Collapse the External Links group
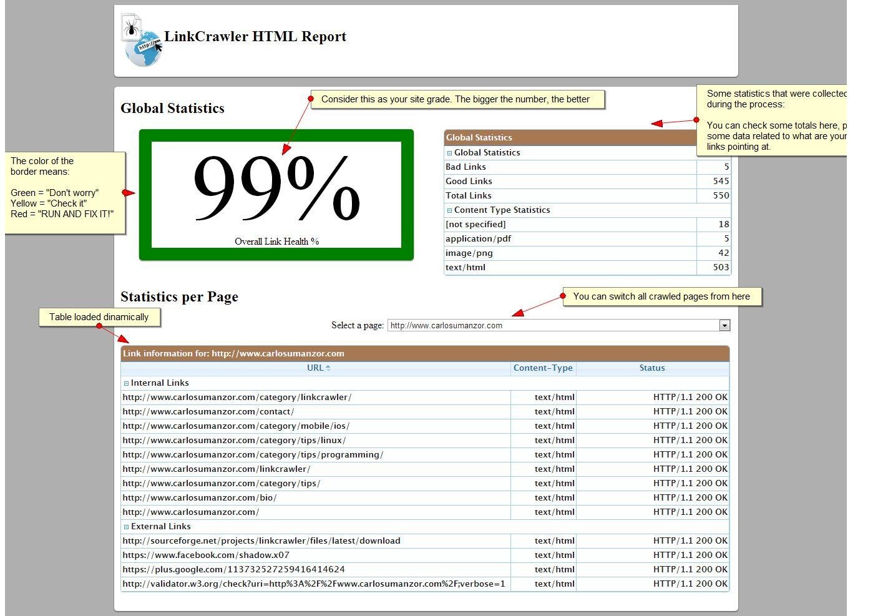Viewport: 878px width, 616px height. click(x=126, y=526)
